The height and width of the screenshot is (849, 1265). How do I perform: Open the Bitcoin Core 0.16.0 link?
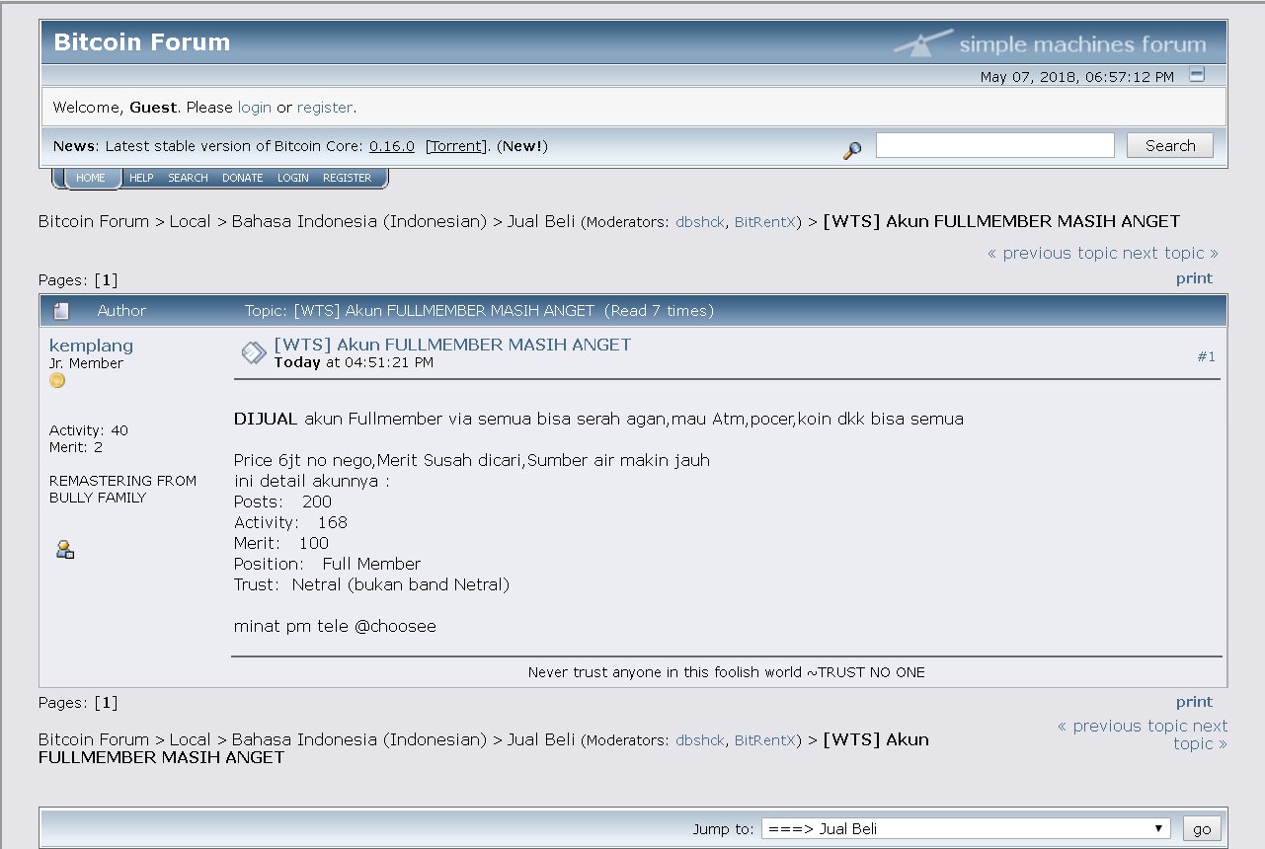pyautogui.click(x=392, y=146)
